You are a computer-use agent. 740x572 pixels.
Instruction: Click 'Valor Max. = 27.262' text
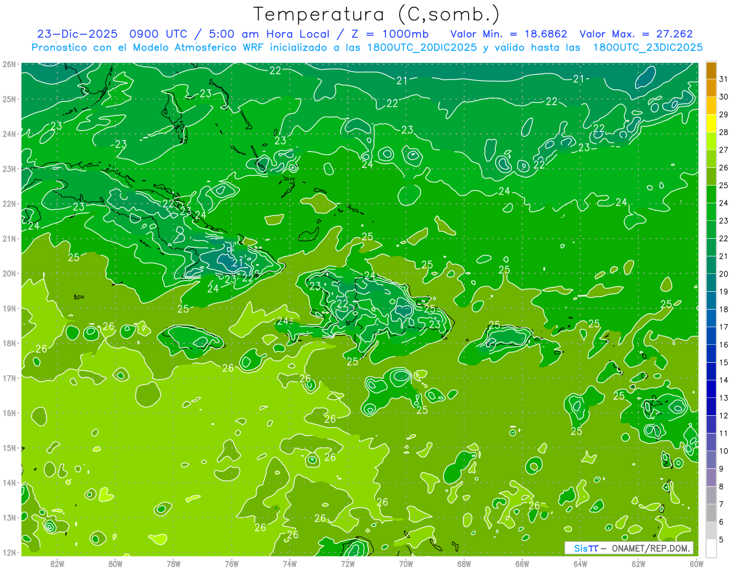click(x=636, y=34)
